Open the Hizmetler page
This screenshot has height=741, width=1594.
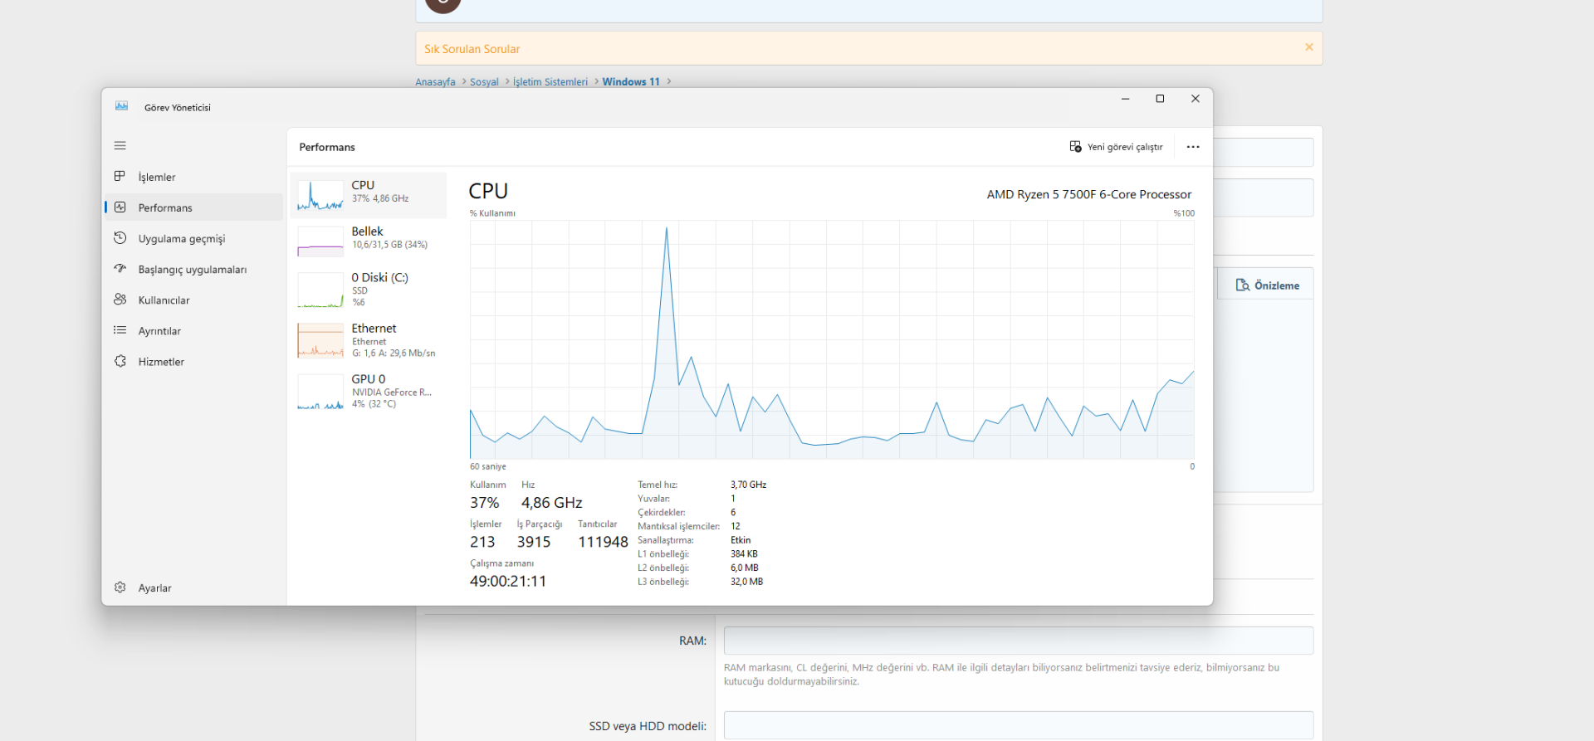click(193, 361)
